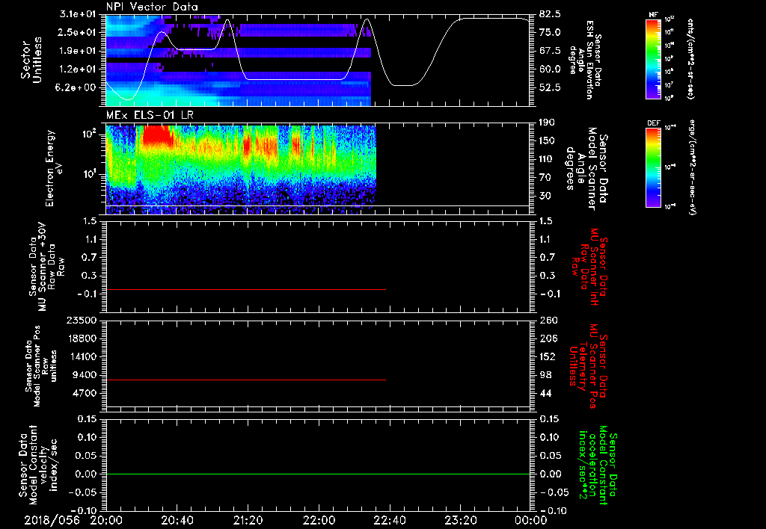
Task: Click the 23:20 time axis label
Action: [x=460, y=520]
